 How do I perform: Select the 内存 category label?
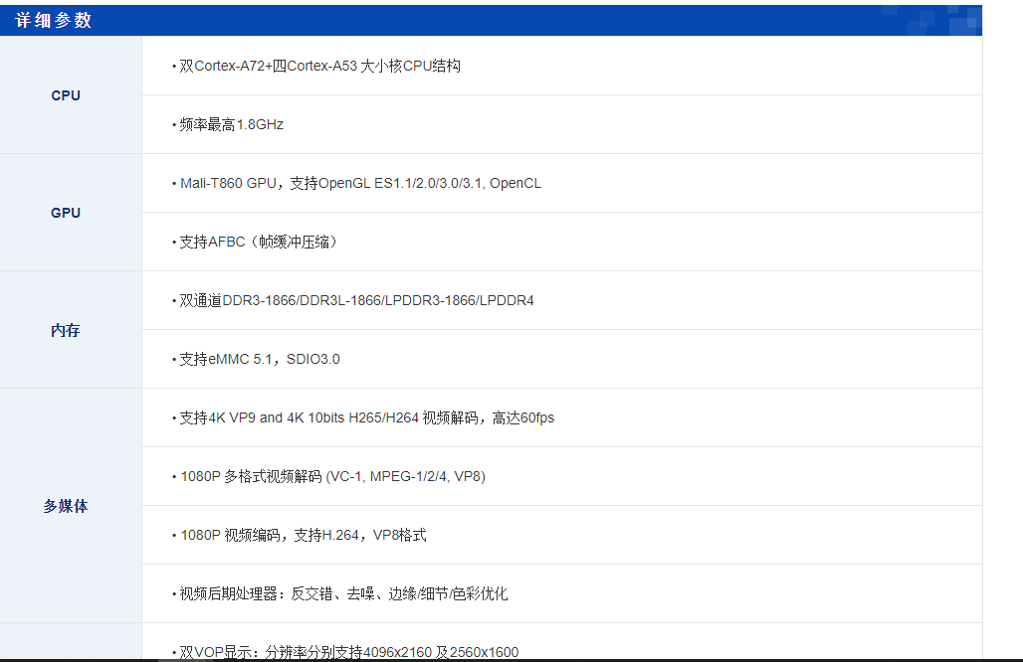coord(66,330)
